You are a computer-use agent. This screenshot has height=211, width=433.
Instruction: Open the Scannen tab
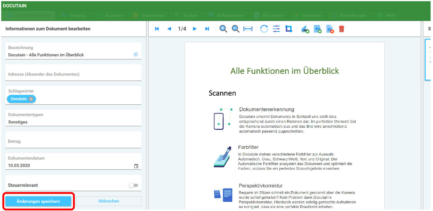(x=109, y=15)
